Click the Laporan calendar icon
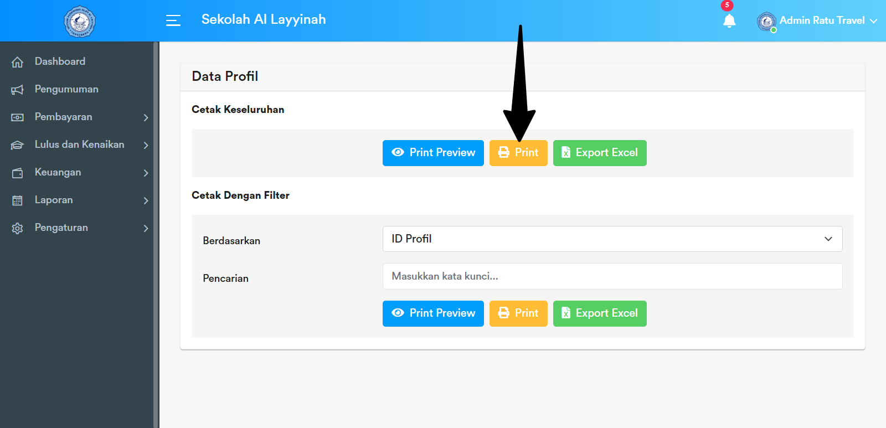The width and height of the screenshot is (886, 428). point(18,200)
